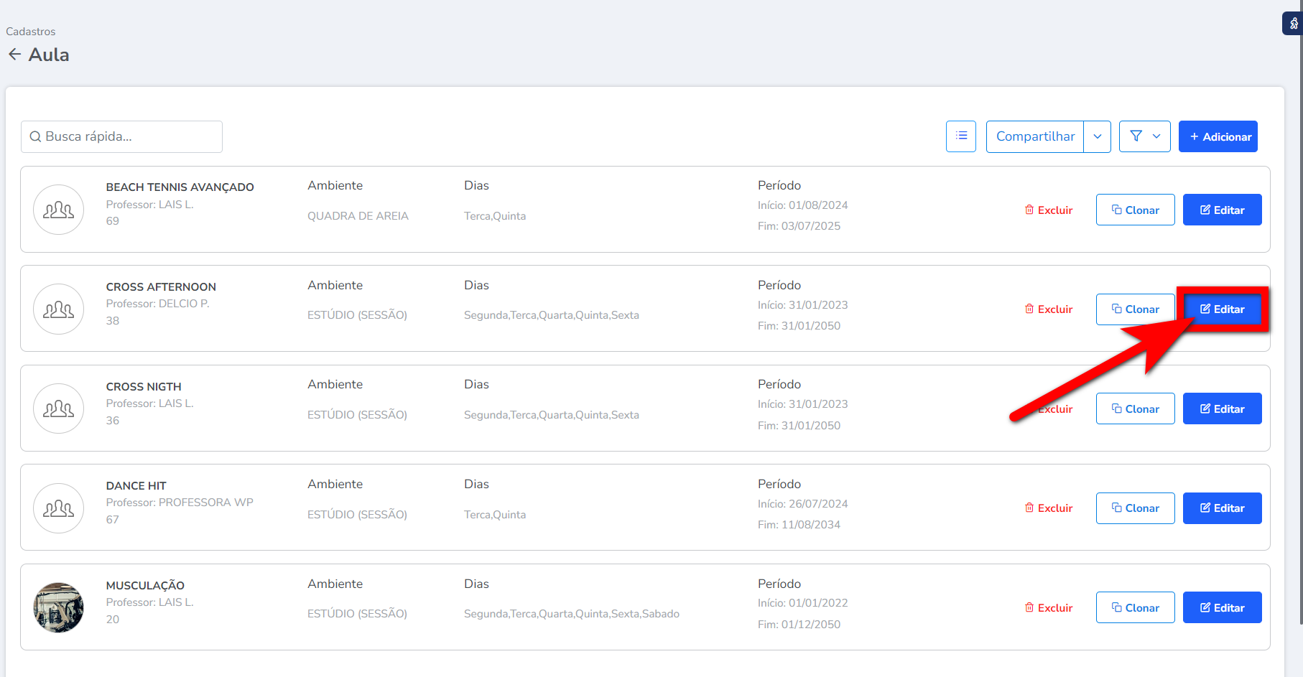The height and width of the screenshot is (677, 1303).
Task: Open the MUSCULAÇÃO class photo thumbnail
Action: coord(59,607)
